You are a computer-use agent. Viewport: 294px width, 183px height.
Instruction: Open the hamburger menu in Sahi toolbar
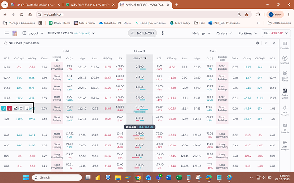pos(6,33)
